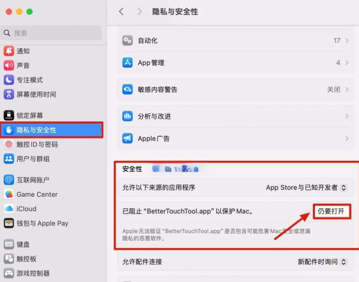Open the Apple 广告 row
Image resolution: width=359 pixels, height=282 pixels.
tap(235, 139)
